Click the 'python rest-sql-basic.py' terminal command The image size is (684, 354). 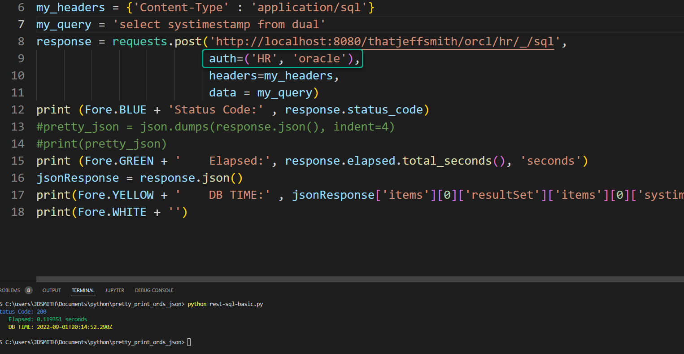(x=225, y=304)
